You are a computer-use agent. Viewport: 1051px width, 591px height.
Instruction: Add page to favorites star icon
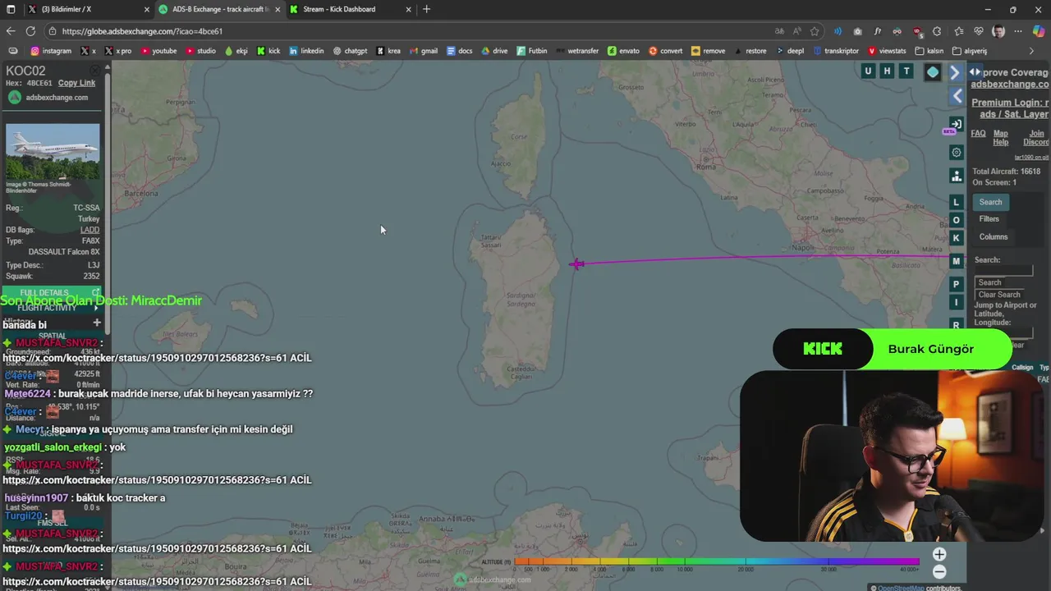coord(815,31)
